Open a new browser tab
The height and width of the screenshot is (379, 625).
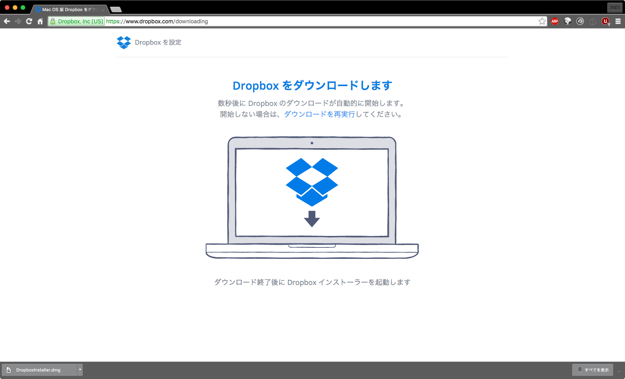[116, 9]
